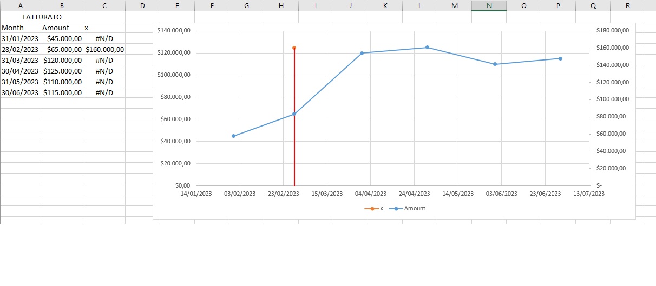Image resolution: width=656 pixels, height=286 pixels.
Task: Click the highest blue data point near 24/04/2023
Action: (427, 48)
